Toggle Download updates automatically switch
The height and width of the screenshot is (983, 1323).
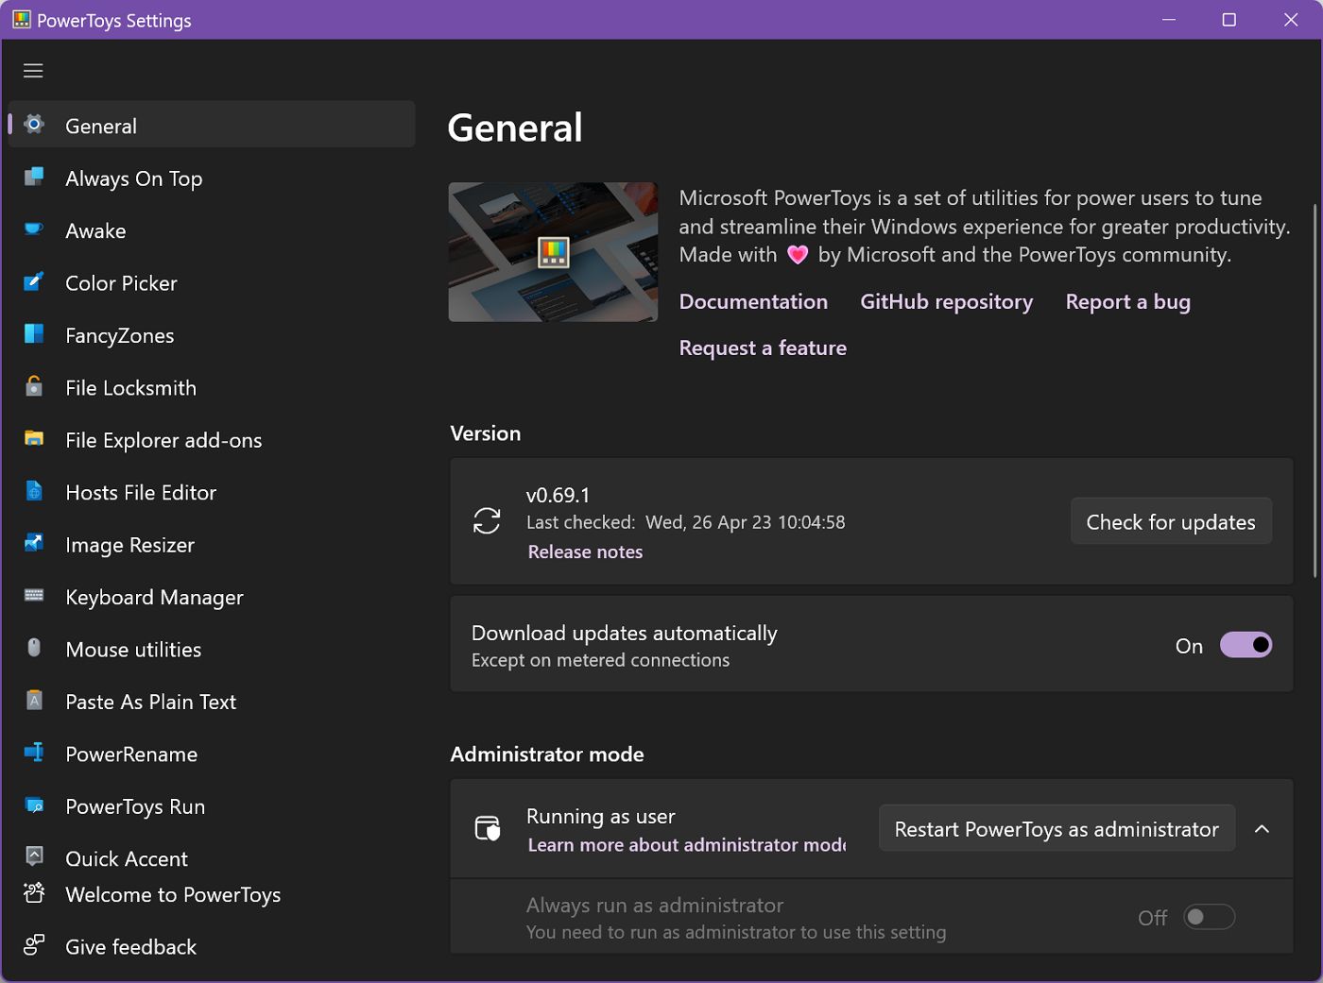point(1246,645)
